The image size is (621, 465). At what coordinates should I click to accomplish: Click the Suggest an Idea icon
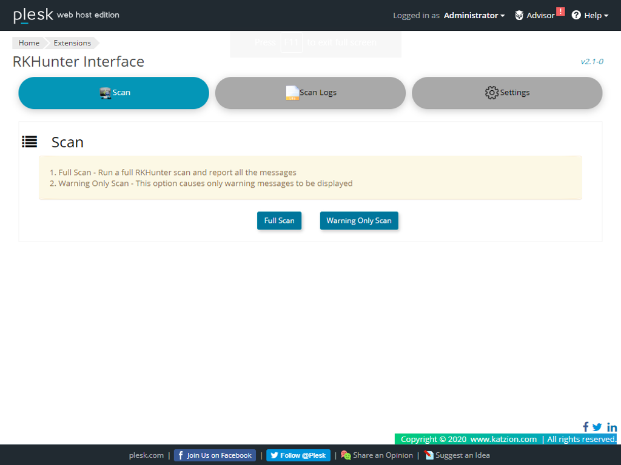click(x=429, y=455)
